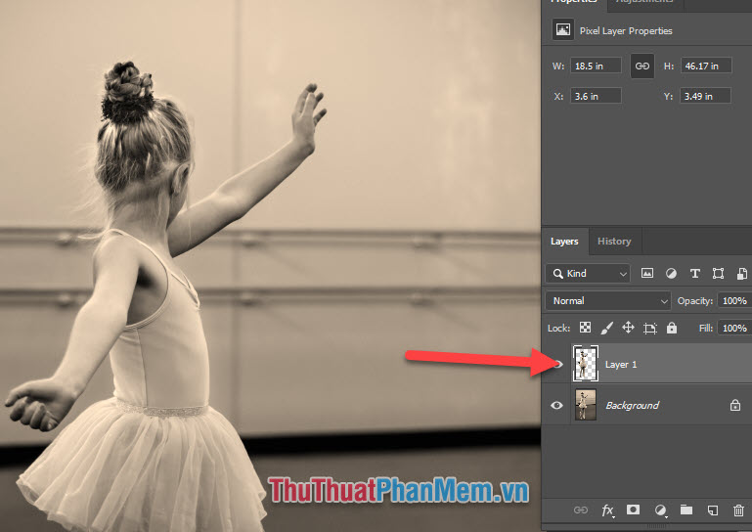This screenshot has height=532, width=752.
Task: Toggle the width-height link icon
Action: click(642, 66)
